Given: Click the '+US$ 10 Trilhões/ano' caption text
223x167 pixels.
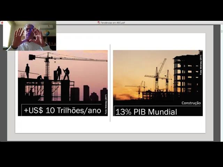Looking at the screenshot, I should pyautogui.click(x=63, y=111).
